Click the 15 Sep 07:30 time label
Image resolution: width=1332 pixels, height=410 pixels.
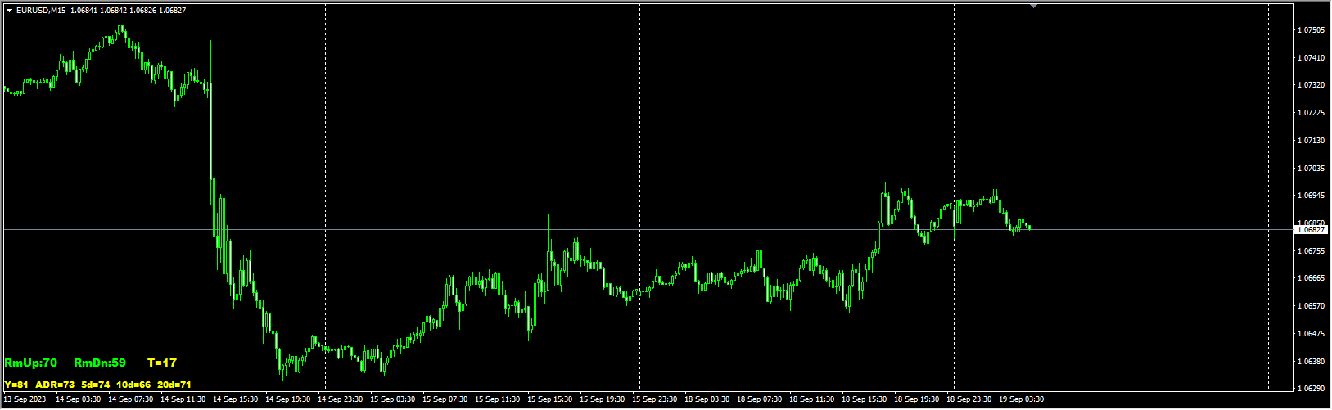point(446,400)
